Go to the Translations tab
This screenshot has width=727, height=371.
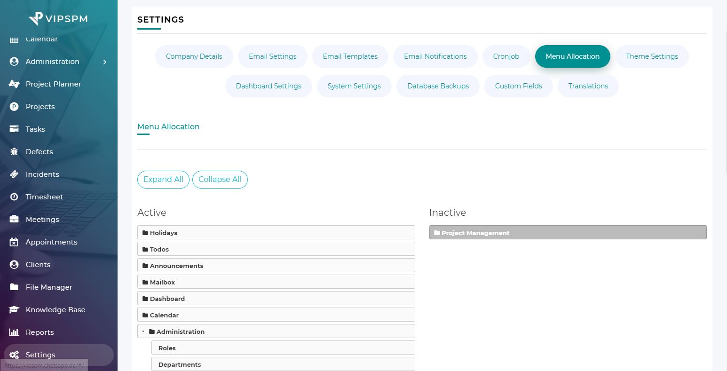coord(588,86)
